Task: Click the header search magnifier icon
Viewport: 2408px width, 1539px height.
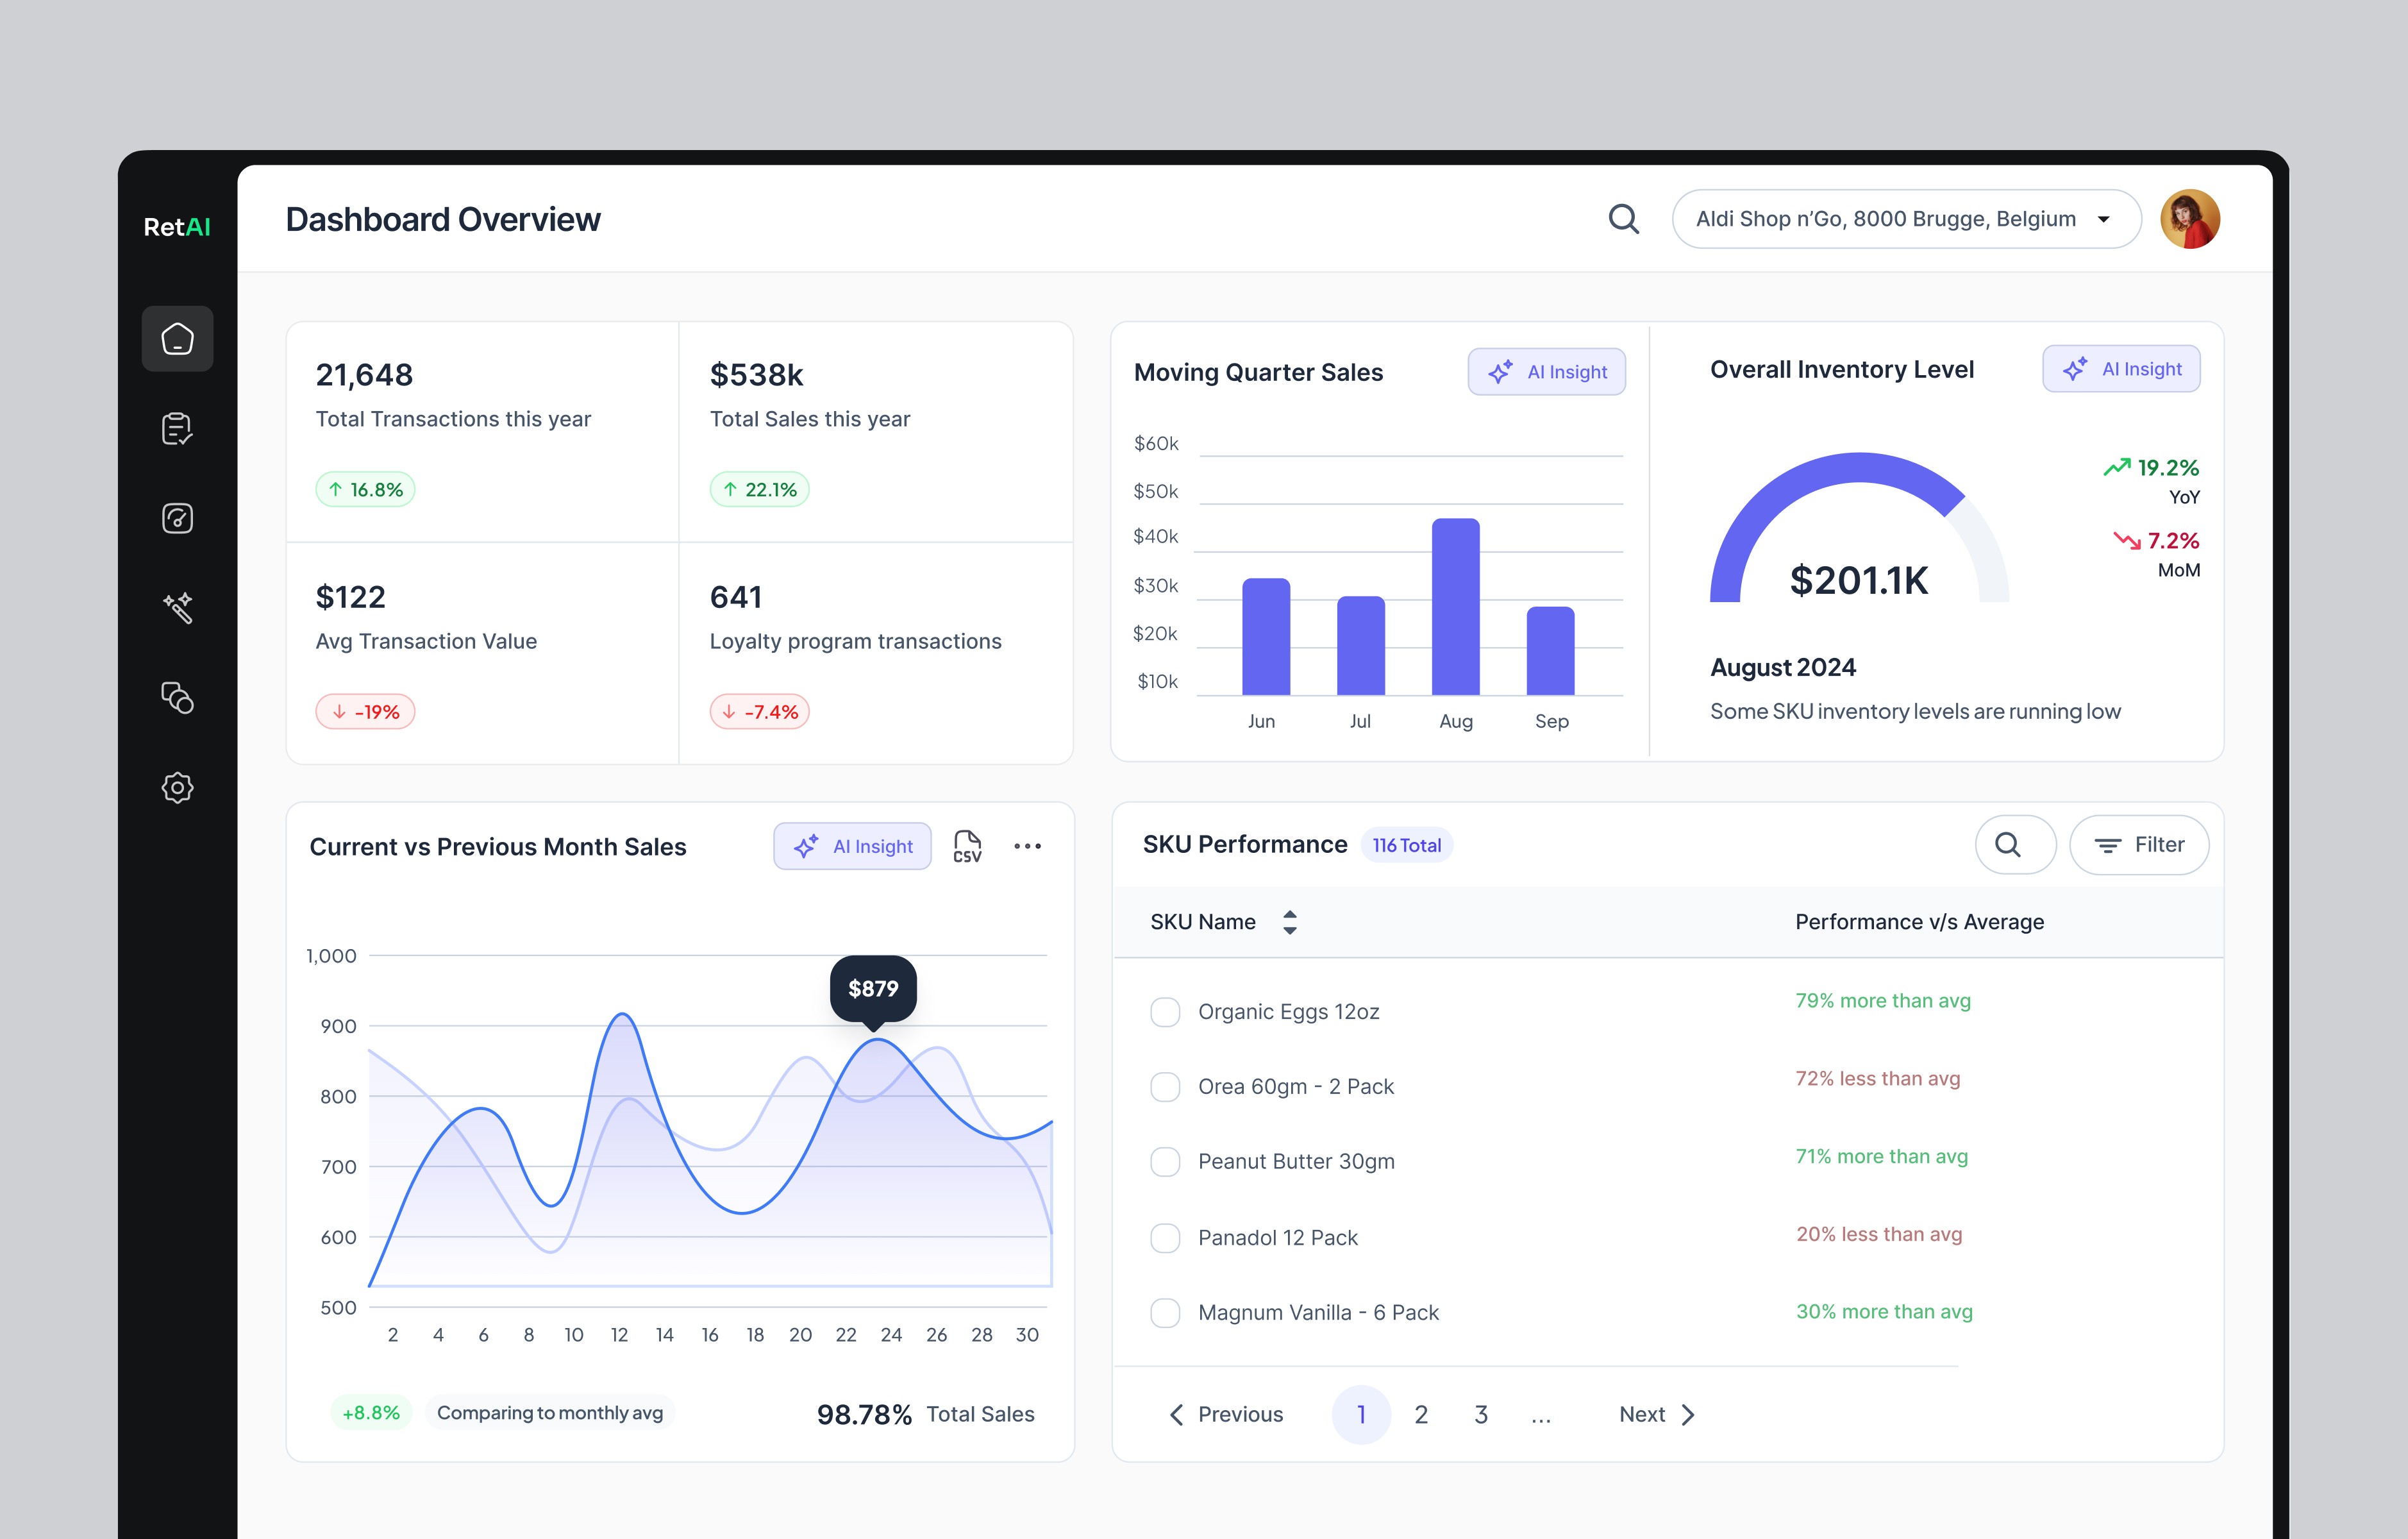Action: click(x=1623, y=219)
